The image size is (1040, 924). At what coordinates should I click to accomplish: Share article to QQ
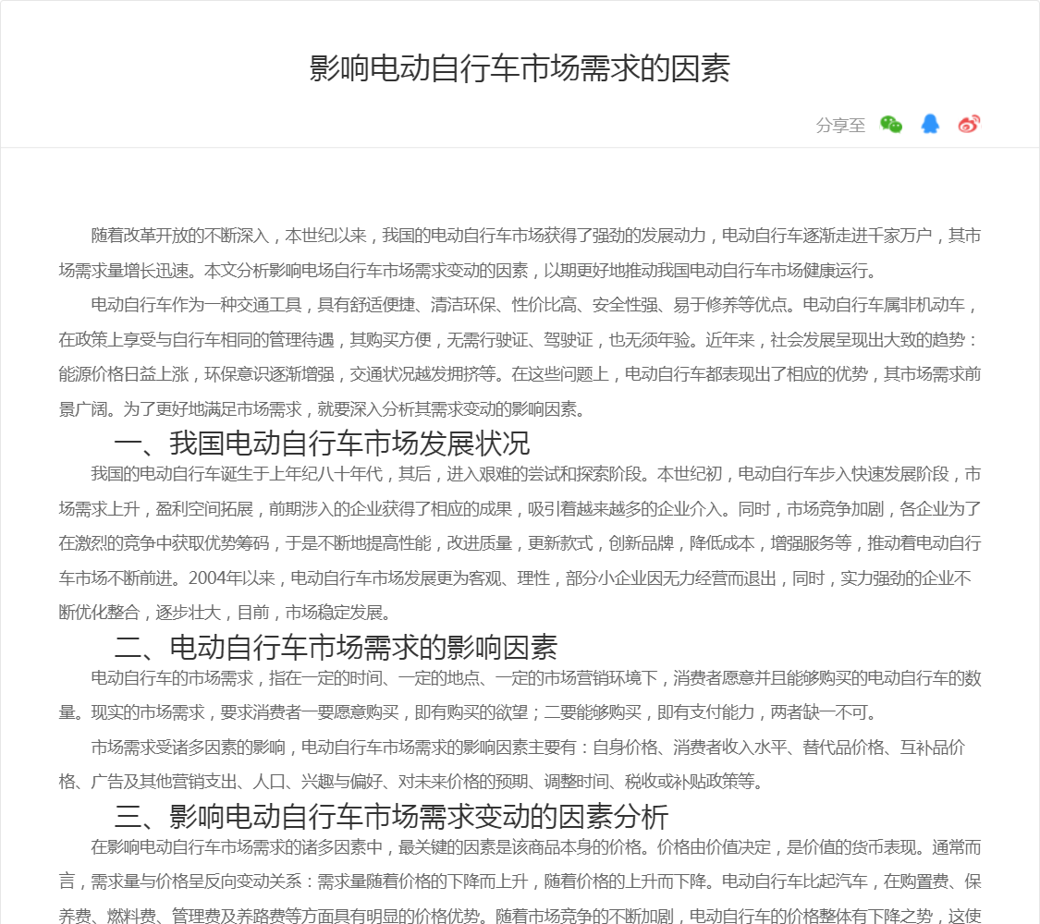coord(930,124)
